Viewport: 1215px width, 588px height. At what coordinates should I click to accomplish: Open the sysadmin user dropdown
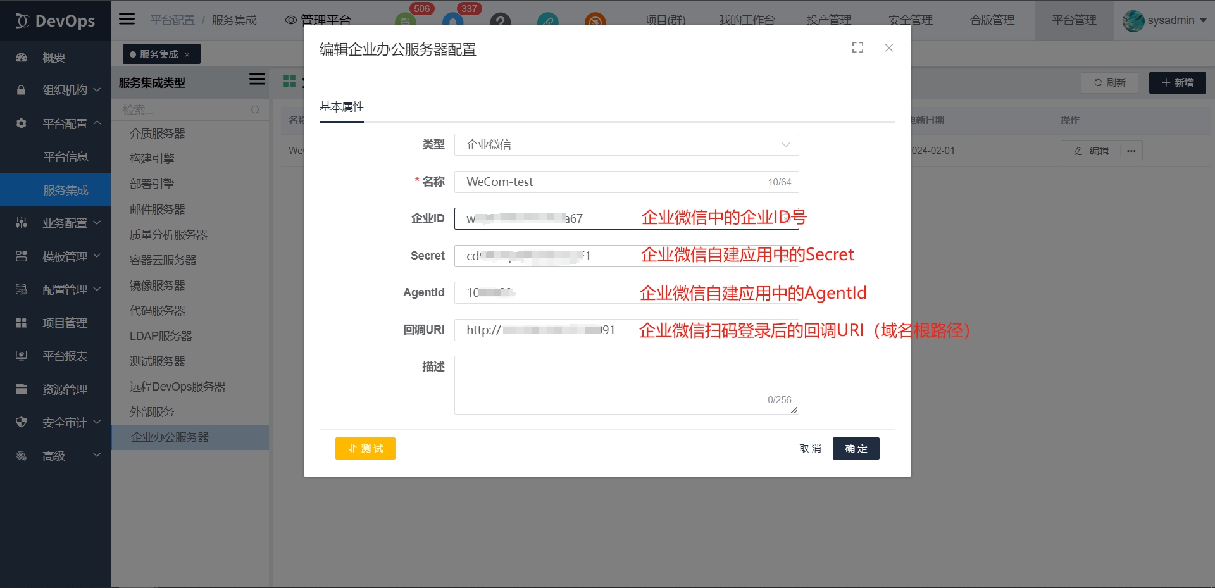click(1164, 20)
